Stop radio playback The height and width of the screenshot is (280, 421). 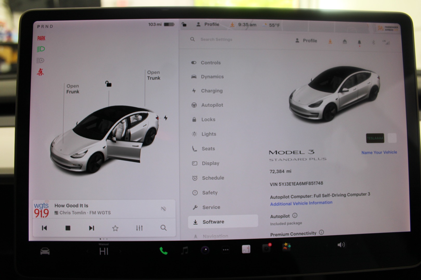[68, 228]
